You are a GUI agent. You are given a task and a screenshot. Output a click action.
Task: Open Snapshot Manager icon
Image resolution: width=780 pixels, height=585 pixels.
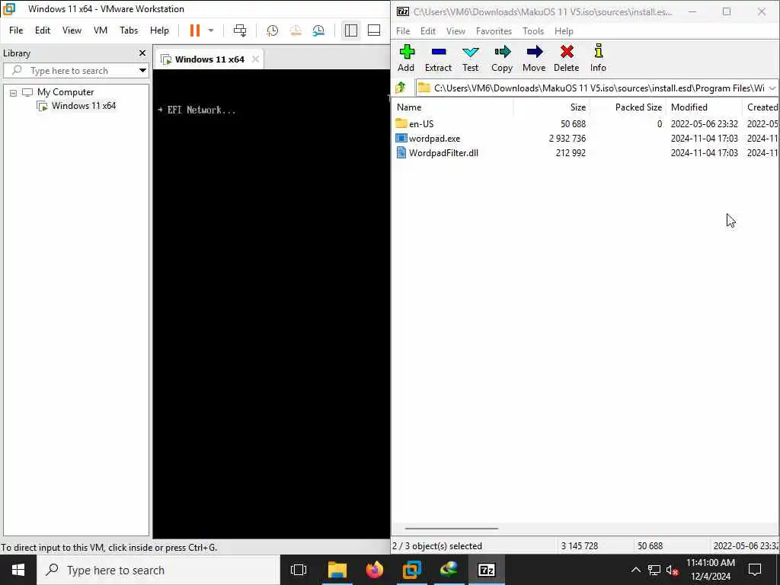tap(319, 30)
